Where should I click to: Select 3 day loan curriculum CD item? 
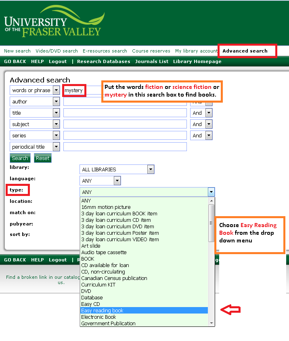[x=144, y=220]
